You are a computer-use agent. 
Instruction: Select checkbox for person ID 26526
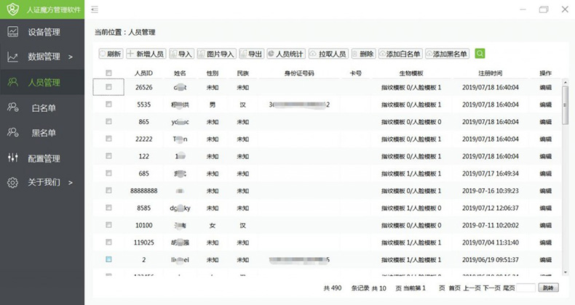108,87
